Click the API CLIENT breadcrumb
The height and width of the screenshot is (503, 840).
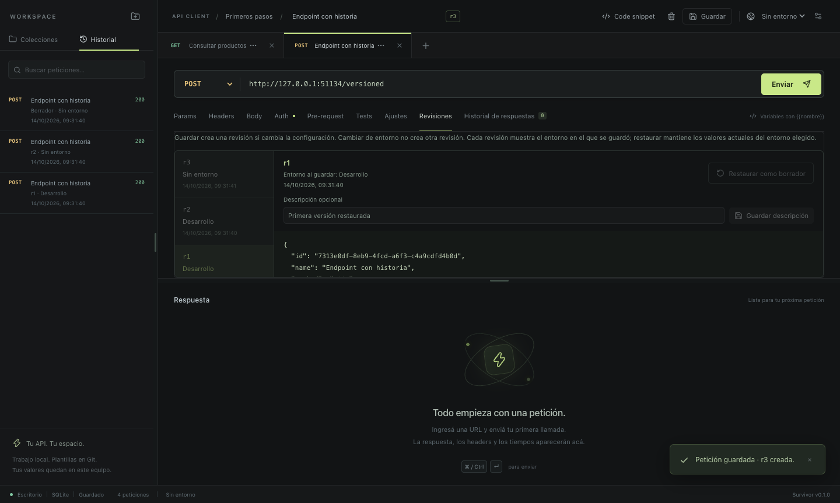tap(191, 16)
